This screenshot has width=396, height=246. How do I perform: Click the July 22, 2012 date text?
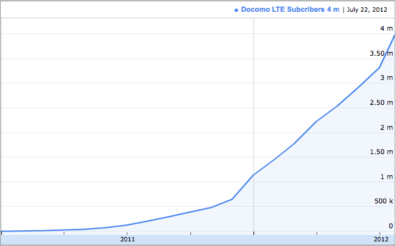click(366, 10)
